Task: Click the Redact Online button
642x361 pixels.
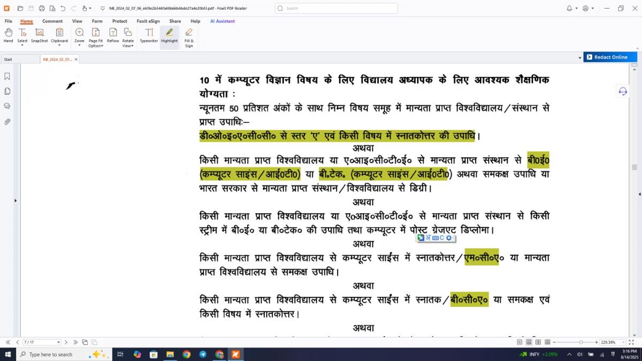Action: coord(610,57)
